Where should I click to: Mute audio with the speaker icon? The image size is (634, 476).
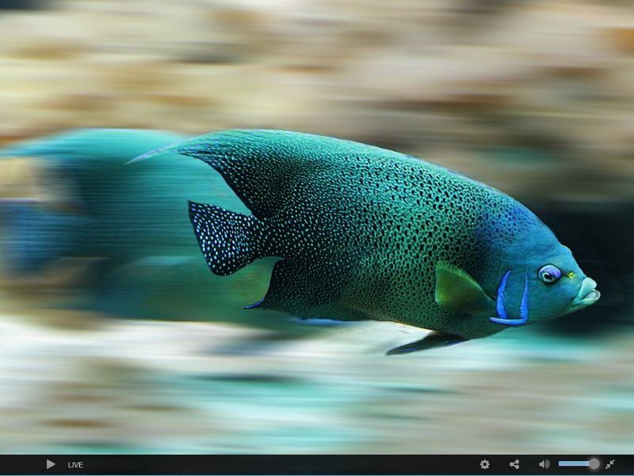(x=544, y=464)
